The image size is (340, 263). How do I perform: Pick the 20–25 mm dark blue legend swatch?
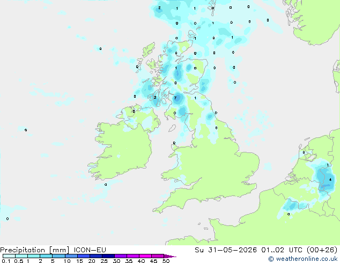click(95, 256)
